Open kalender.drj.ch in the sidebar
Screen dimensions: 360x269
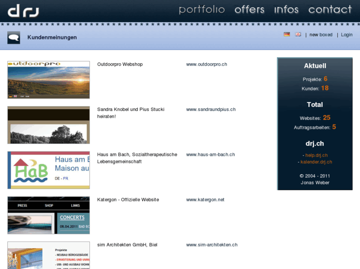[316, 162]
